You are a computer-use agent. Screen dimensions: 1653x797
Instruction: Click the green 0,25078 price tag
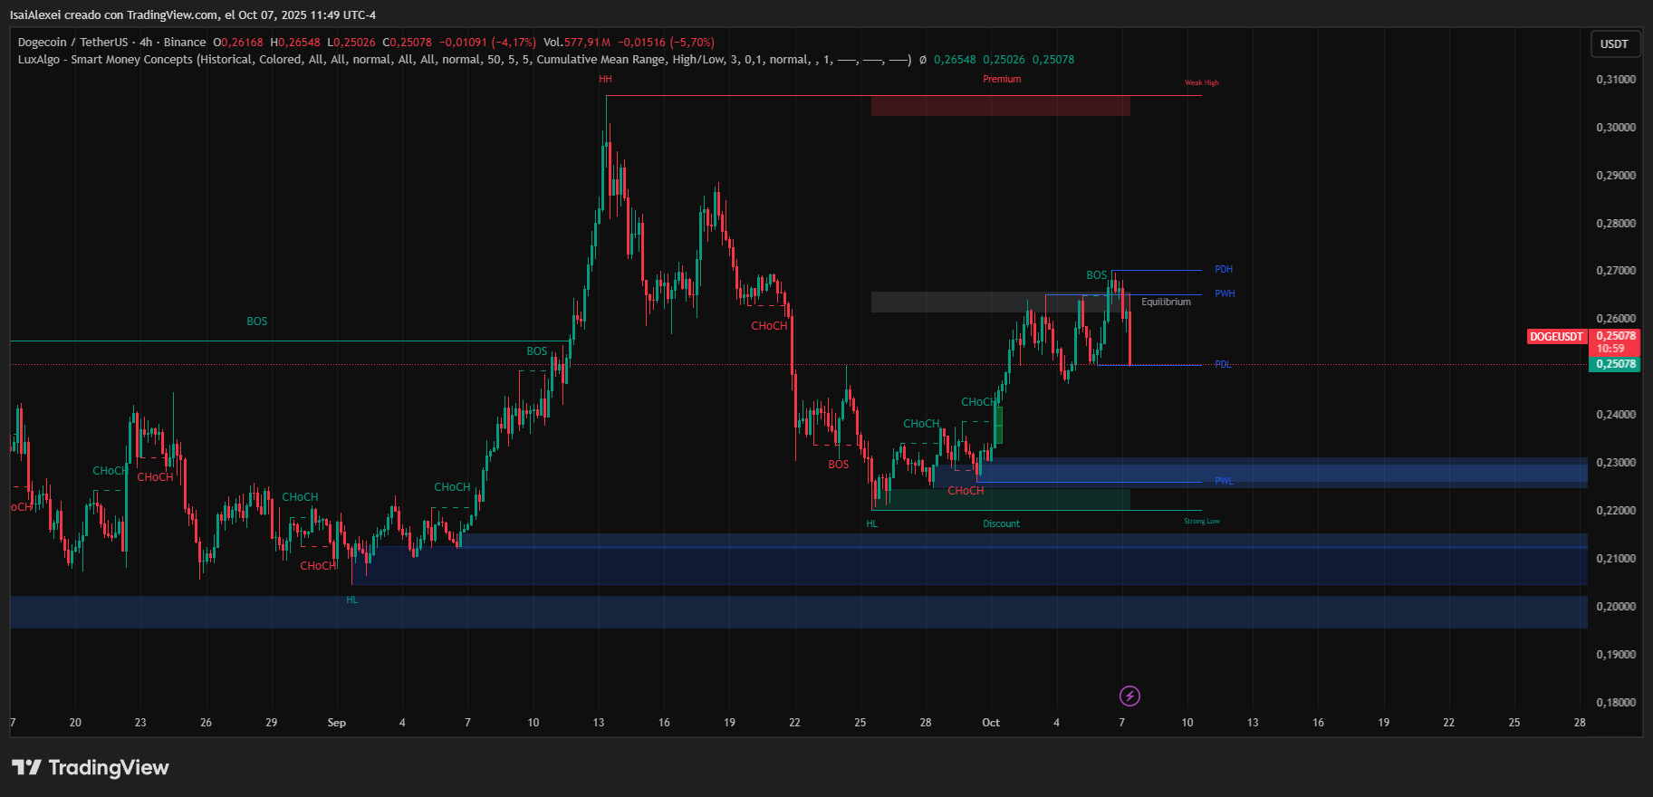pos(1615,364)
